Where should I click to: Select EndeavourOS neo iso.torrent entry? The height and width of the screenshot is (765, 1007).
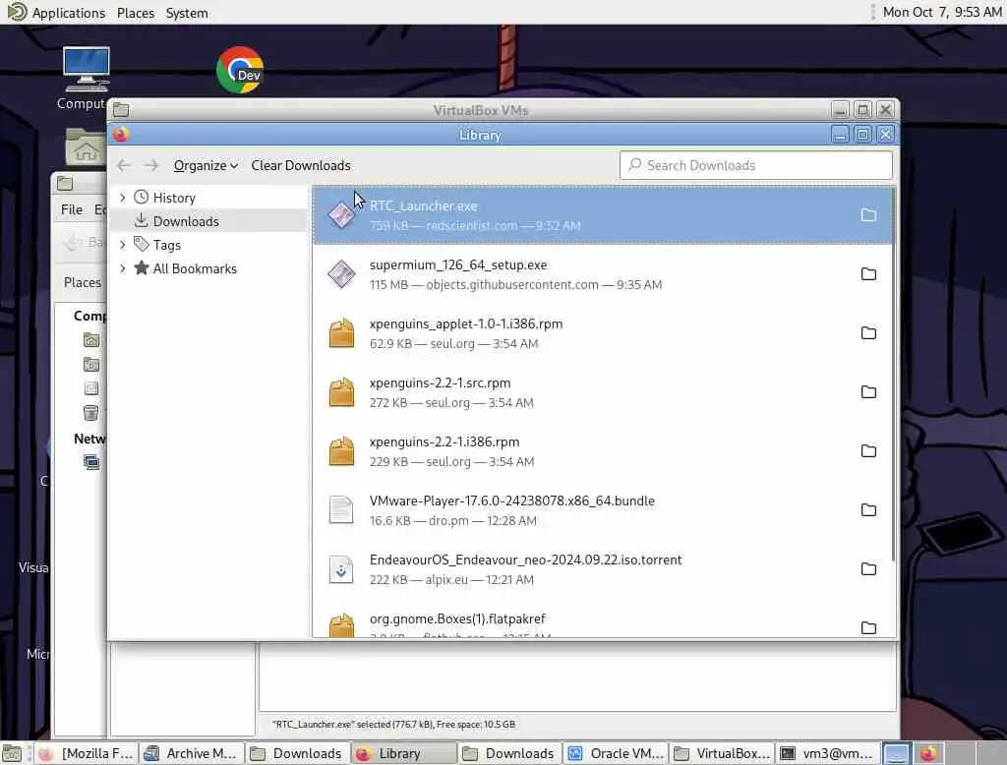[603, 569]
